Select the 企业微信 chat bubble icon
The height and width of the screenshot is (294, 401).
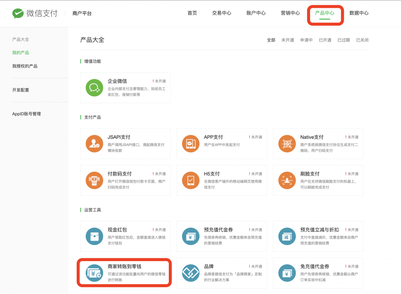coord(94,88)
